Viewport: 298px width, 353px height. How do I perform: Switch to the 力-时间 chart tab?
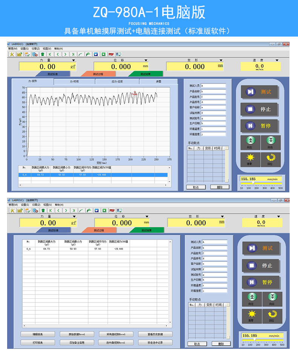[x=74, y=81]
